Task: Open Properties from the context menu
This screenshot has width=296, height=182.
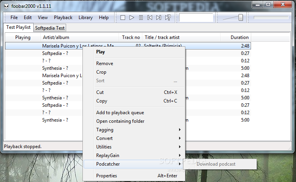Action: coord(134,176)
